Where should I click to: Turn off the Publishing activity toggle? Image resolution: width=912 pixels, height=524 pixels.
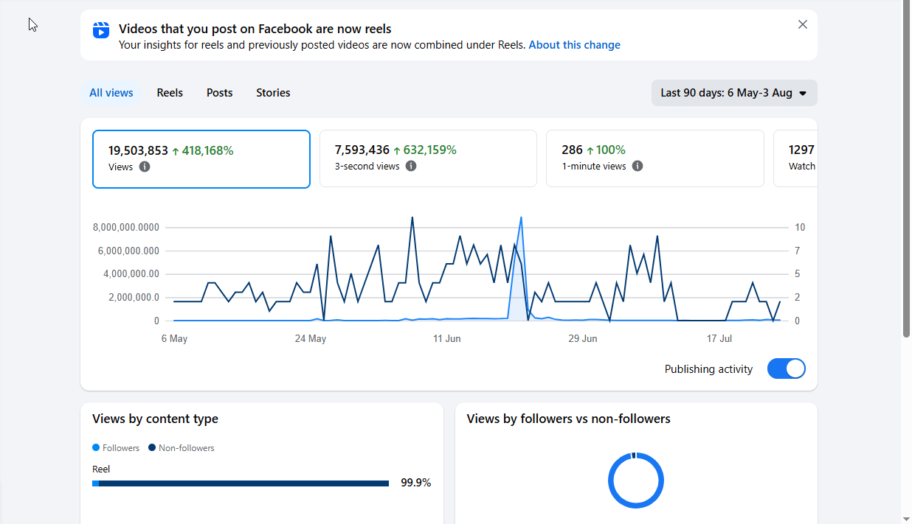[x=787, y=369]
